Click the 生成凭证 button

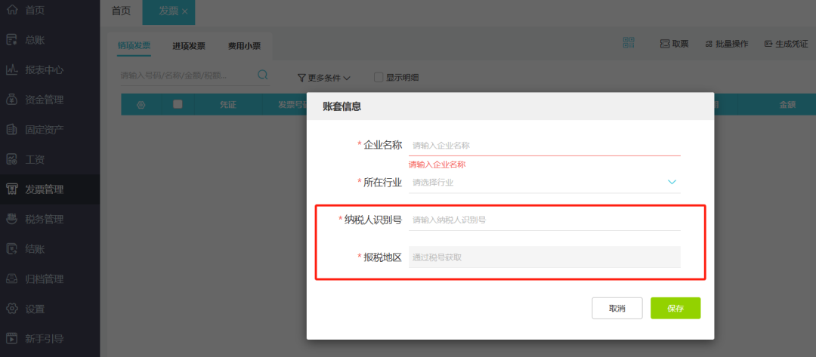(x=786, y=45)
